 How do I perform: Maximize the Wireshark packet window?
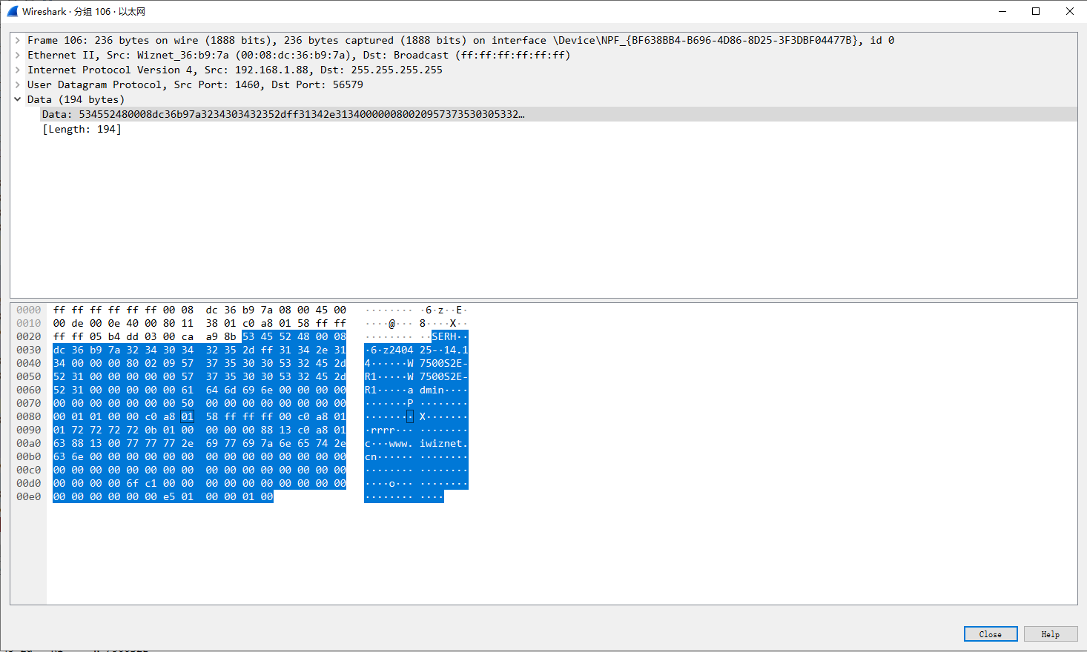pos(1036,11)
